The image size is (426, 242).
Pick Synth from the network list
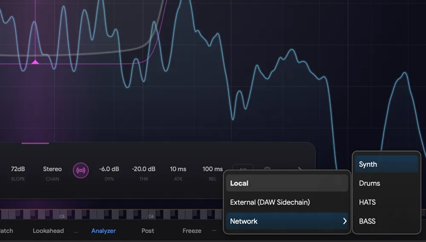[386, 164]
